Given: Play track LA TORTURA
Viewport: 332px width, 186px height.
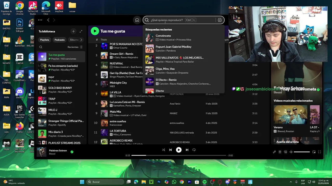Looking at the screenshot, I should click(118, 131).
